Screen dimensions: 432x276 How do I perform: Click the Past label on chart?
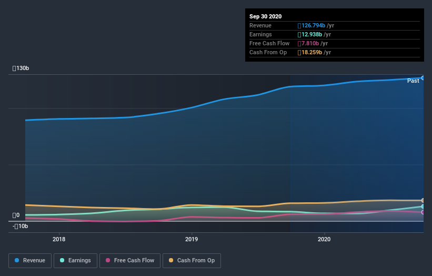pos(413,81)
